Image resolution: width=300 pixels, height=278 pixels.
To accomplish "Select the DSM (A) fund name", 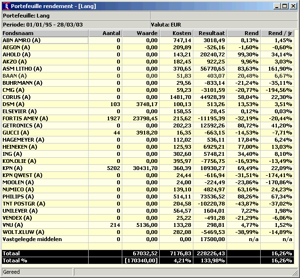I will pos(13,104).
